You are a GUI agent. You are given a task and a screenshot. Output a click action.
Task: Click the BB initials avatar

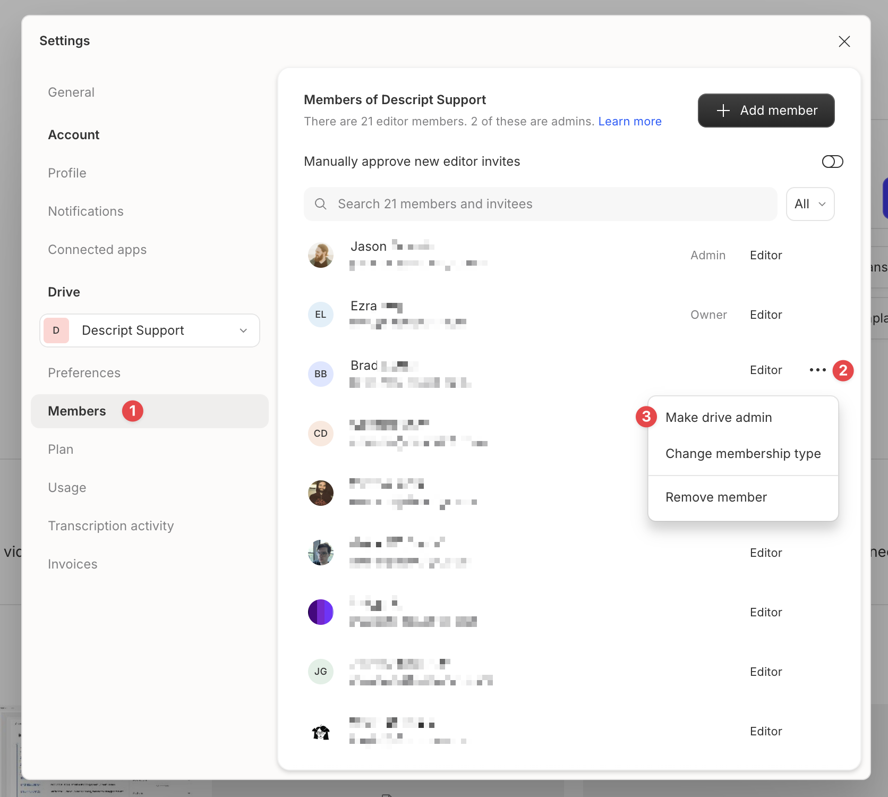pyautogui.click(x=321, y=374)
